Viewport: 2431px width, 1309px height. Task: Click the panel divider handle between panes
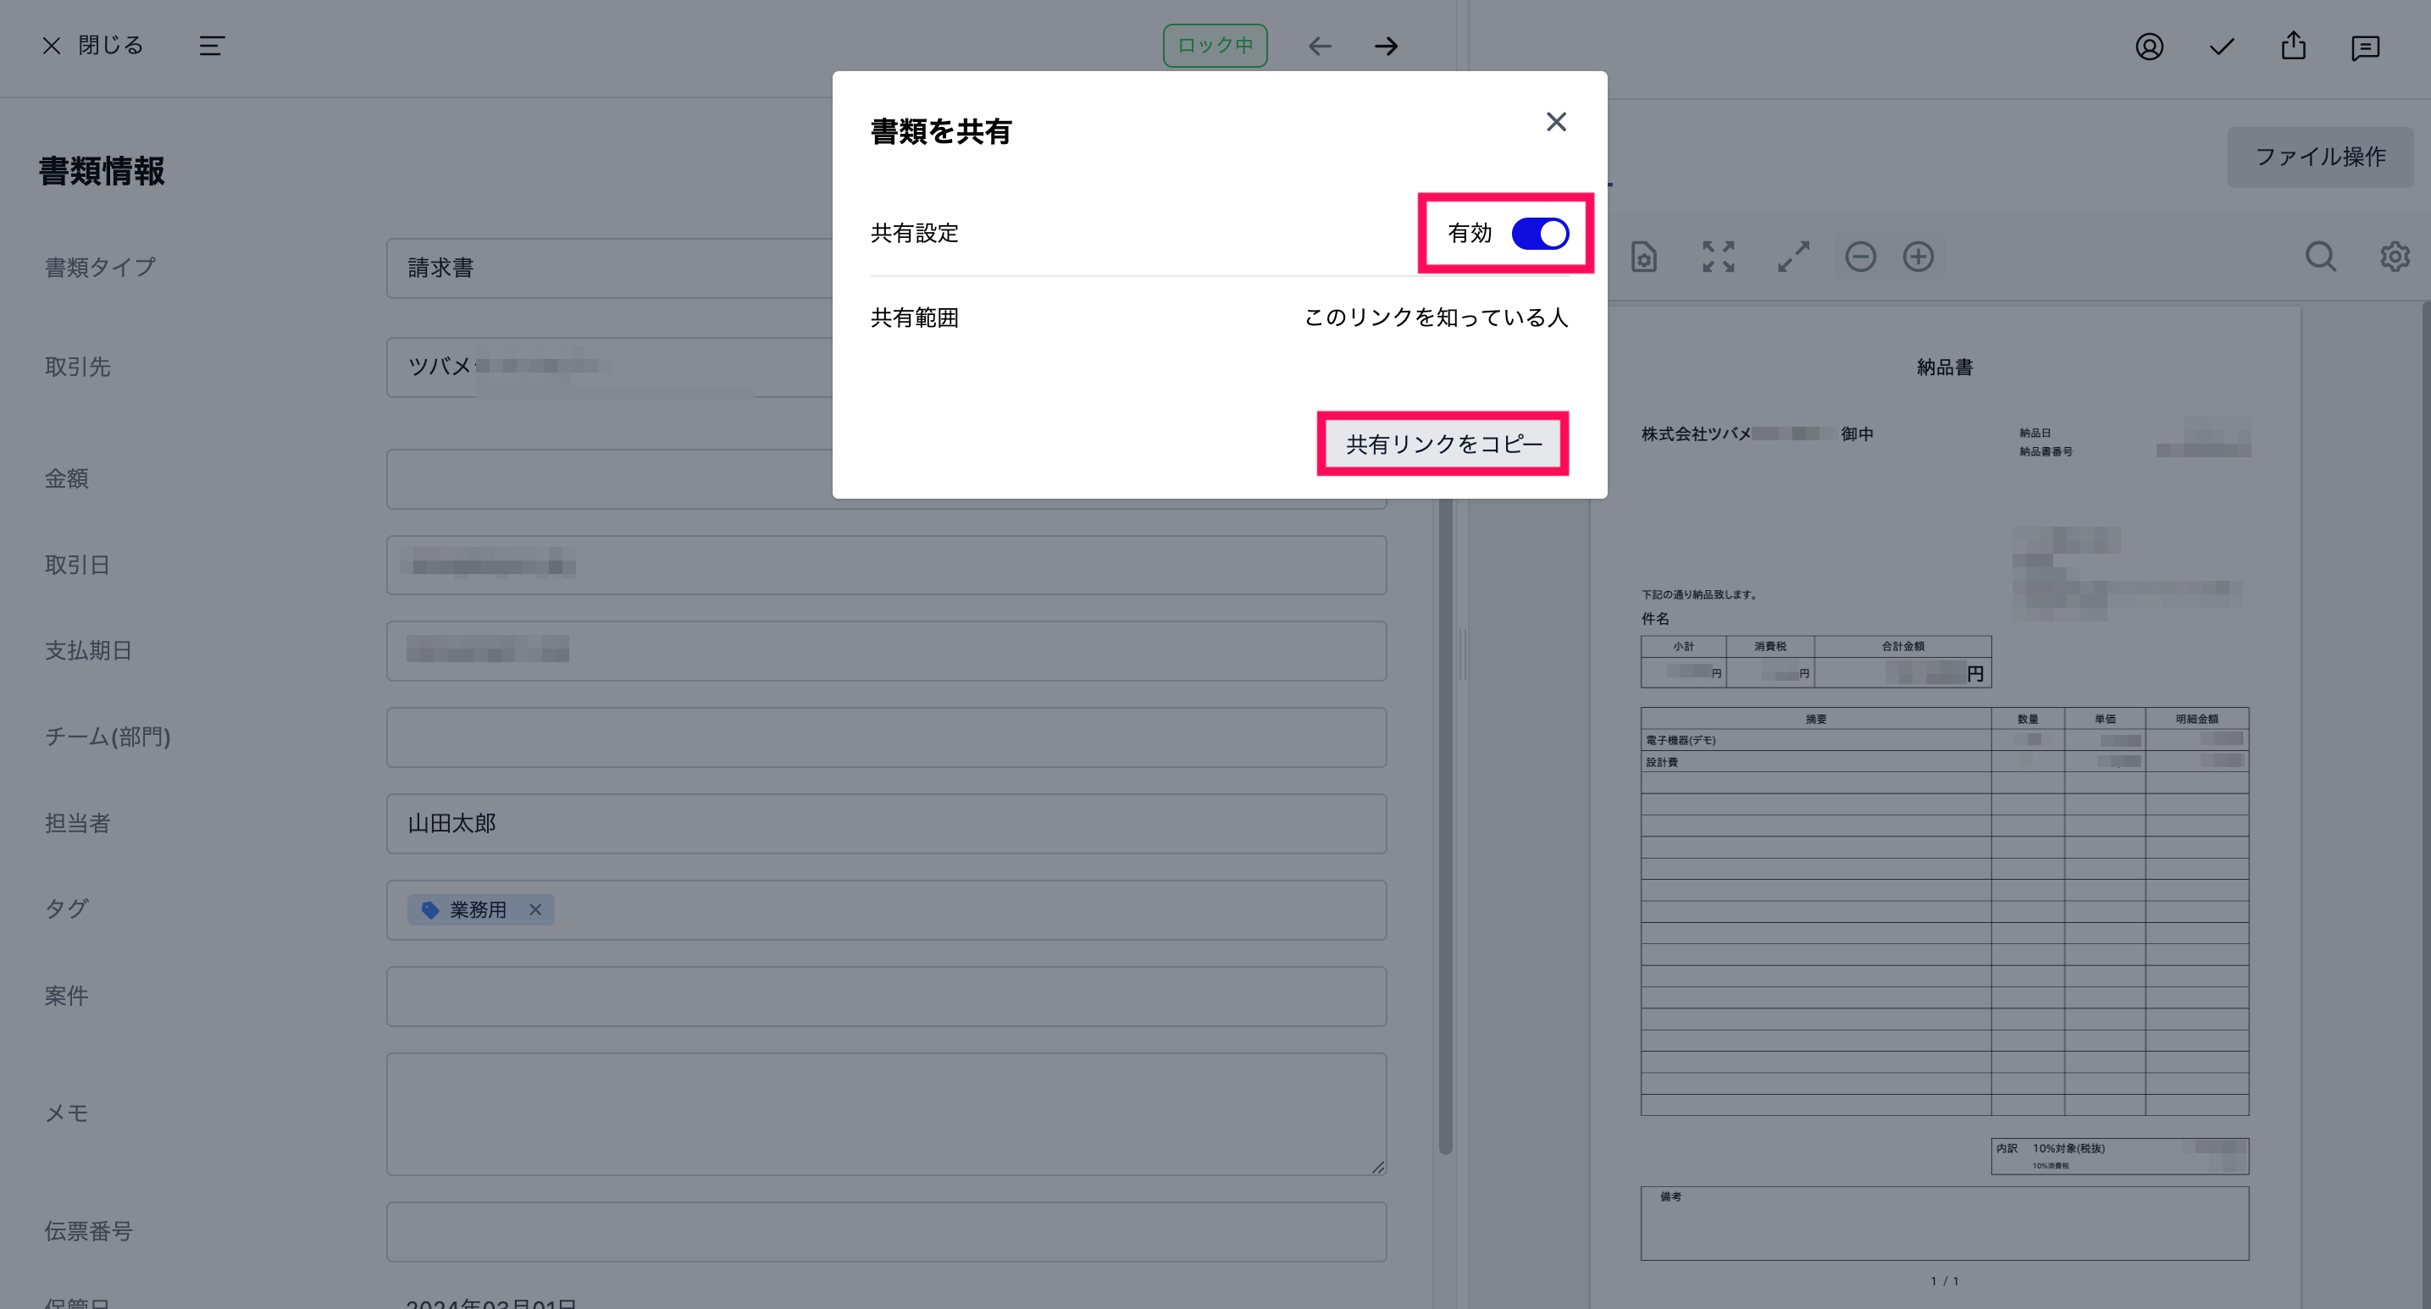tap(1463, 654)
